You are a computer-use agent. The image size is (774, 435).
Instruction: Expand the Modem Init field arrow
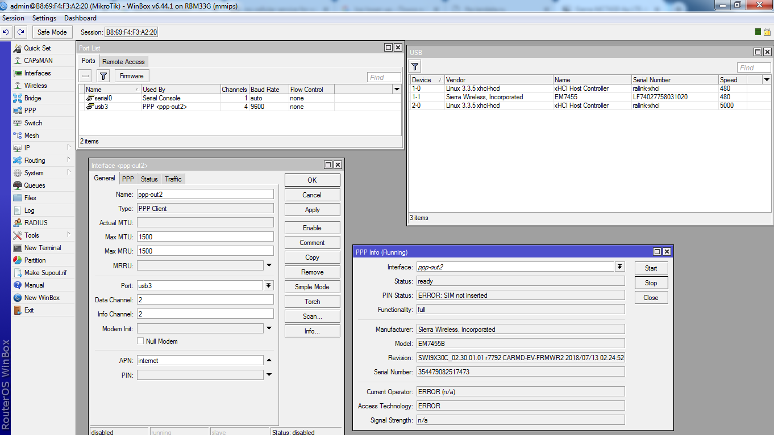tap(269, 328)
